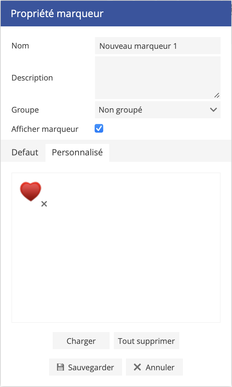The image size is (232, 387).
Task: Click the floppy disk save icon
Action: [x=60, y=367]
